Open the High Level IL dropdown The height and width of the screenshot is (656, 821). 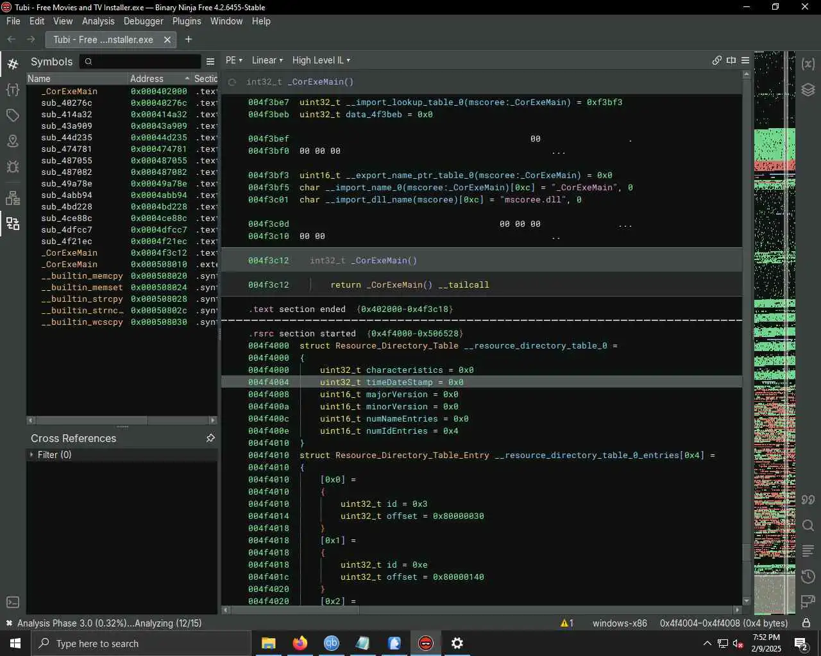click(x=321, y=60)
